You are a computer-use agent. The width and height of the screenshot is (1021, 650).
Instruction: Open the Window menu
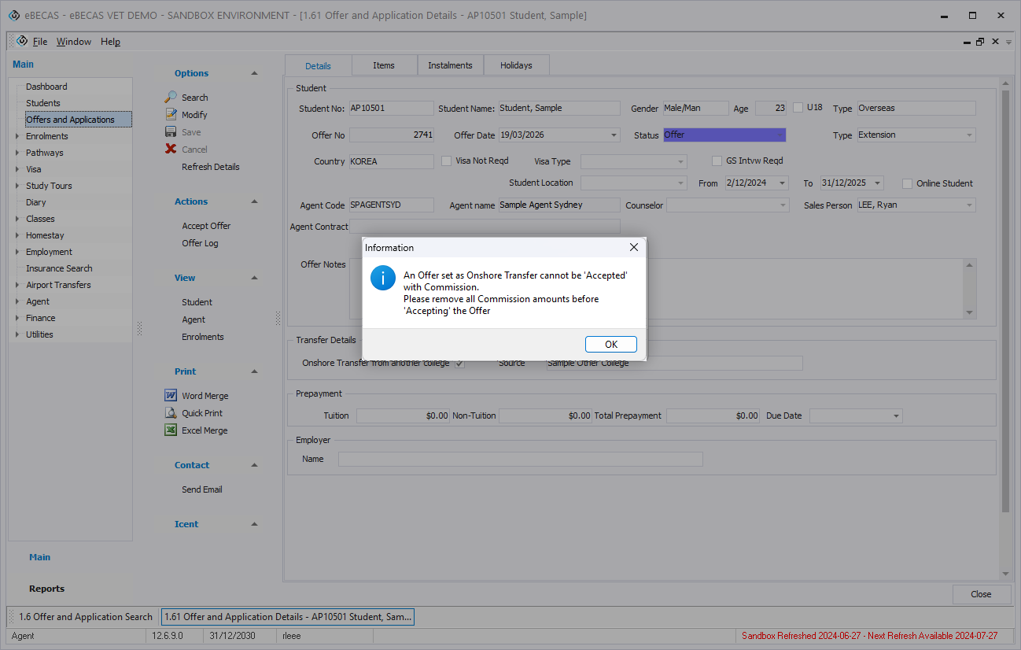[x=73, y=42]
